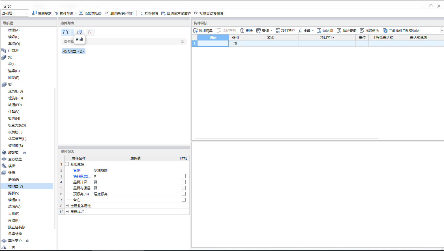Open 构件存盘 dropdown arrow
This screenshot has width=444, height=251.
pos(76,13)
